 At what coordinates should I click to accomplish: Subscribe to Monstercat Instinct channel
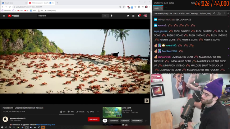(x=93, y=119)
